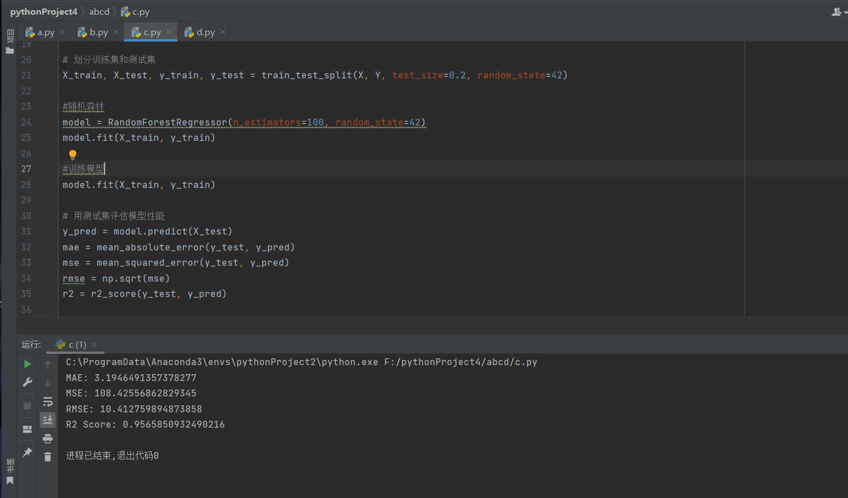Click the 用测试集评估模型性能 comment line
848x498 pixels.
point(114,216)
